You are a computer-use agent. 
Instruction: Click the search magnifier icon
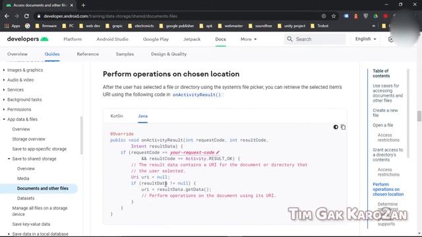289,39
